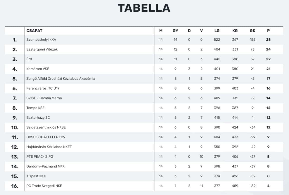Select DVSC SCHAEFFLER U19 row
The width and height of the screenshot is (289, 195).
[x=144, y=137]
